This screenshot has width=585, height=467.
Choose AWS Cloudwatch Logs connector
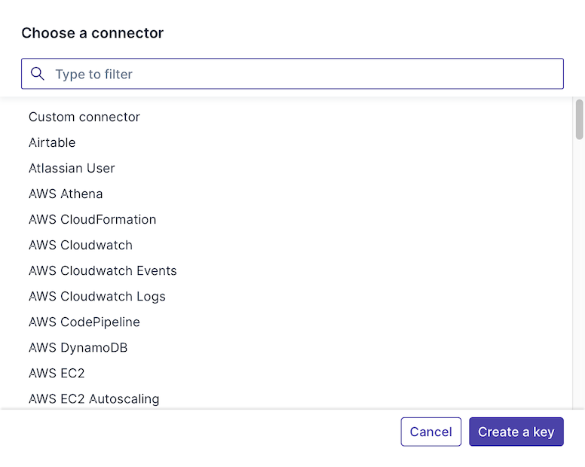(97, 296)
